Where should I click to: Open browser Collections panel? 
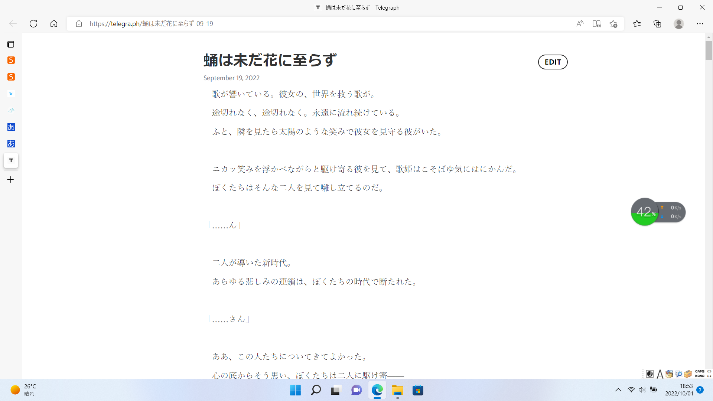657,24
